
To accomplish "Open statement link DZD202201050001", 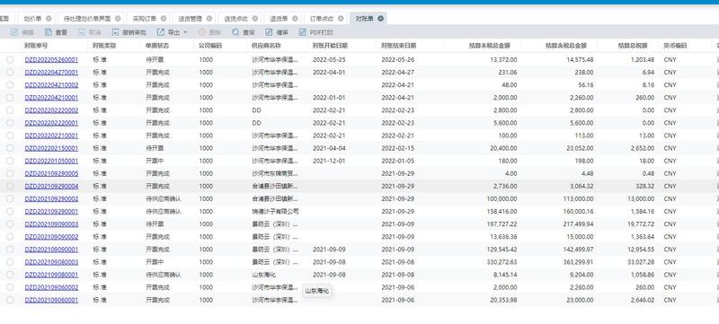I will click(x=51, y=161).
